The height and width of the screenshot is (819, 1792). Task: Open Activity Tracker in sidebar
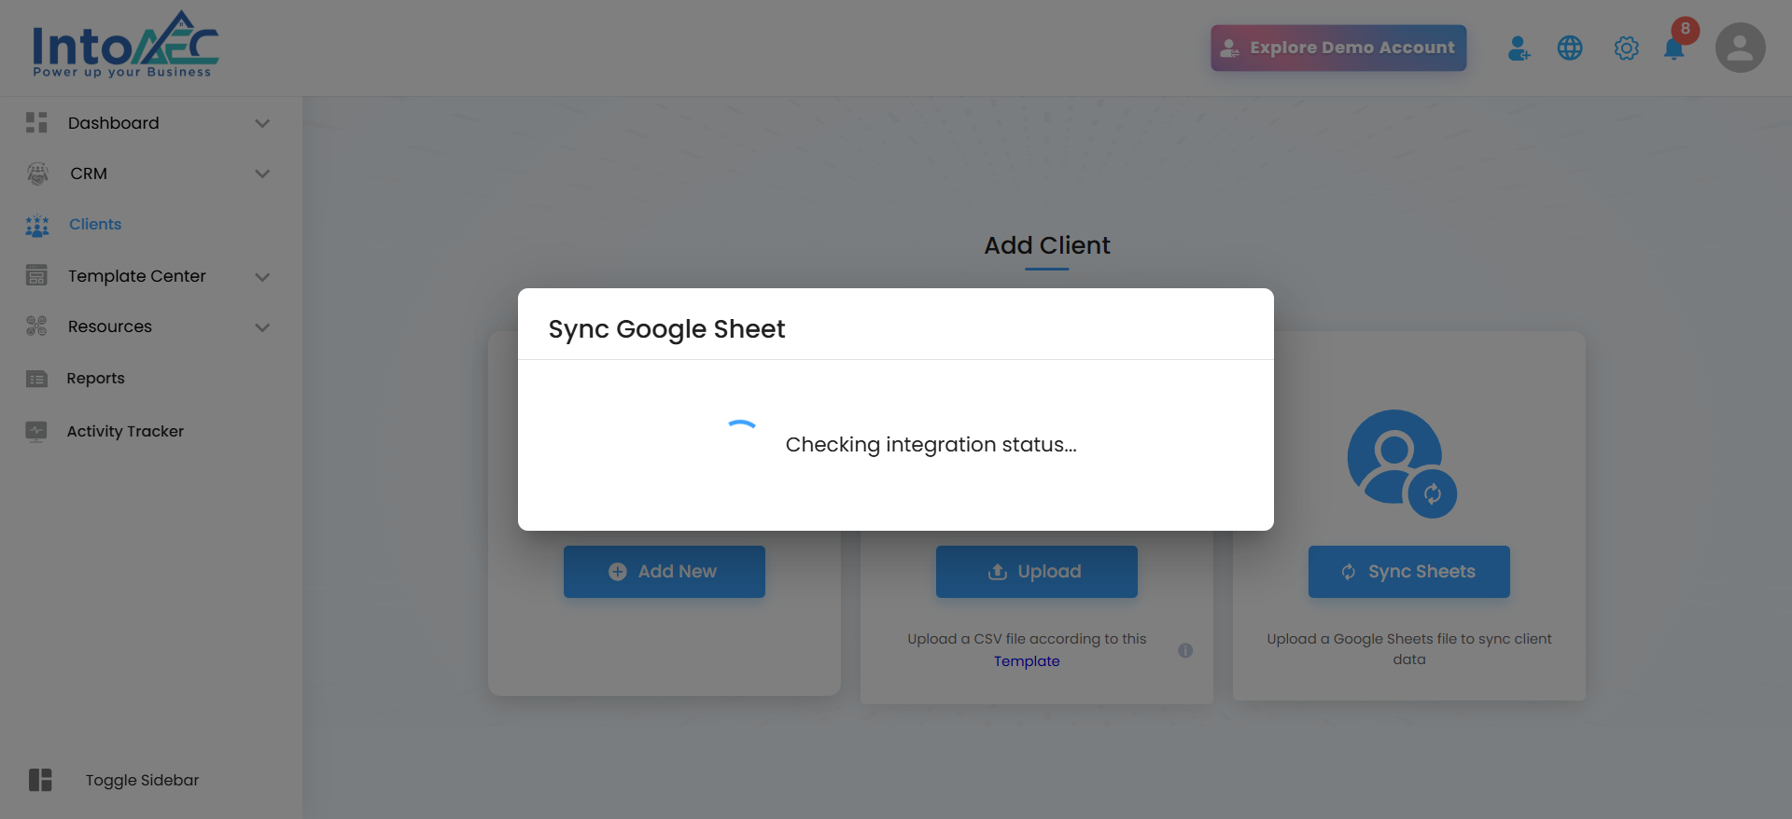(125, 431)
